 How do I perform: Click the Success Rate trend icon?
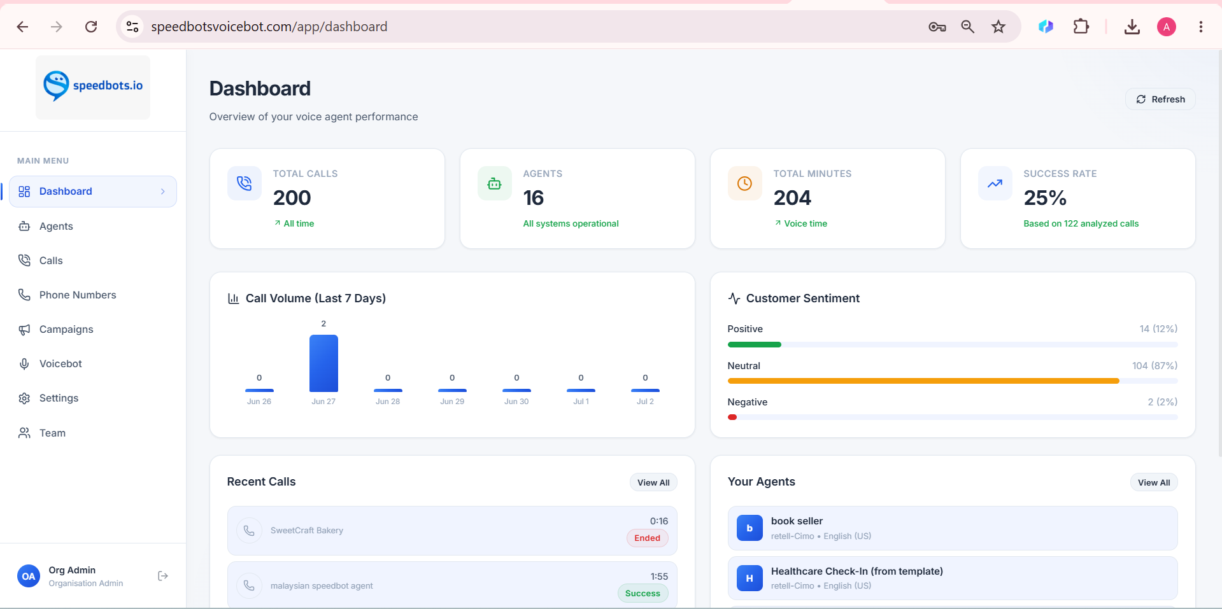coord(995,183)
